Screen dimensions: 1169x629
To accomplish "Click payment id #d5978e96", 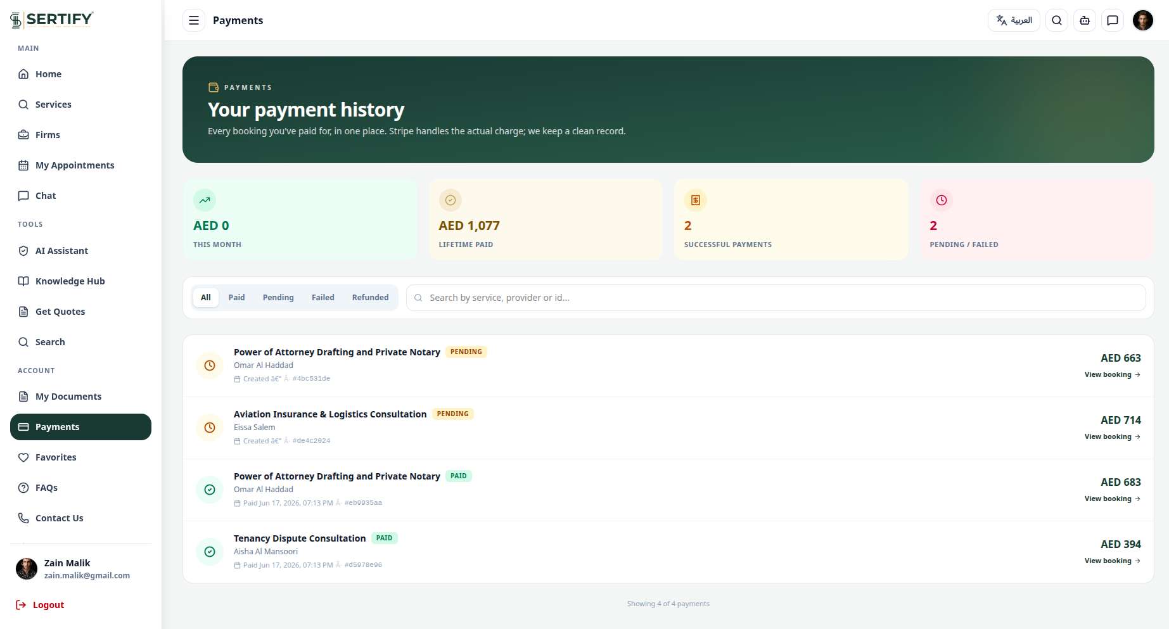I will pos(363,565).
